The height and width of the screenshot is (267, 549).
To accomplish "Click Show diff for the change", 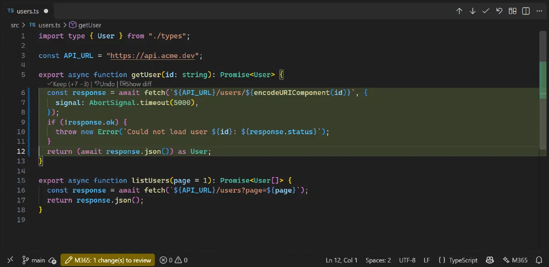I will pyautogui.click(x=136, y=84).
